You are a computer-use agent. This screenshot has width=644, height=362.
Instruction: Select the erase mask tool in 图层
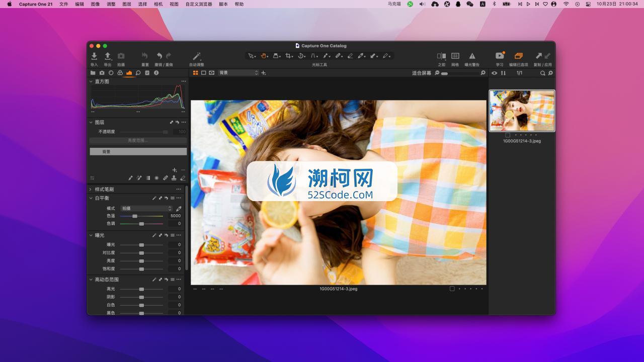(183, 178)
